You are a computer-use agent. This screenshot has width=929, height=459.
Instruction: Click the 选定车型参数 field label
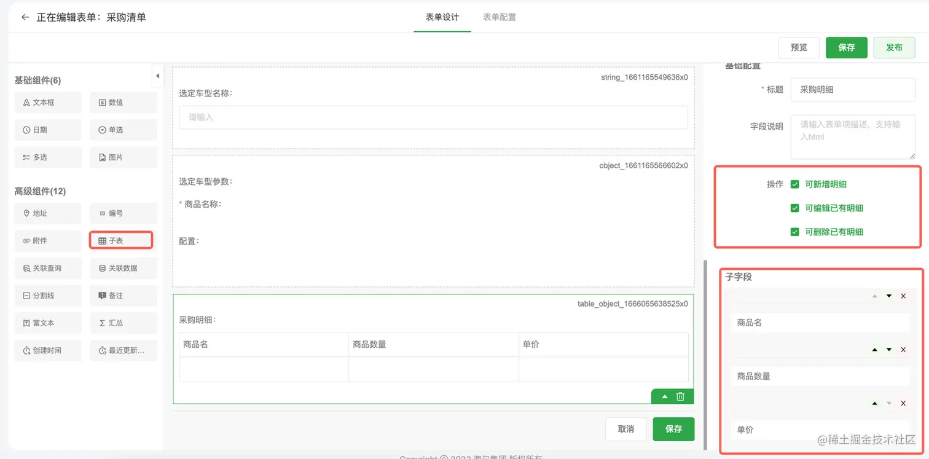click(206, 182)
